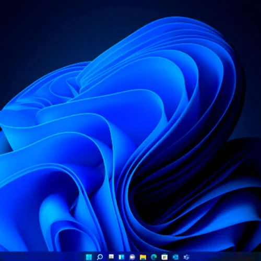This screenshot has width=261, height=261.
Task: Show the yellow folder File Explorer
Action: pyautogui.click(x=143, y=257)
